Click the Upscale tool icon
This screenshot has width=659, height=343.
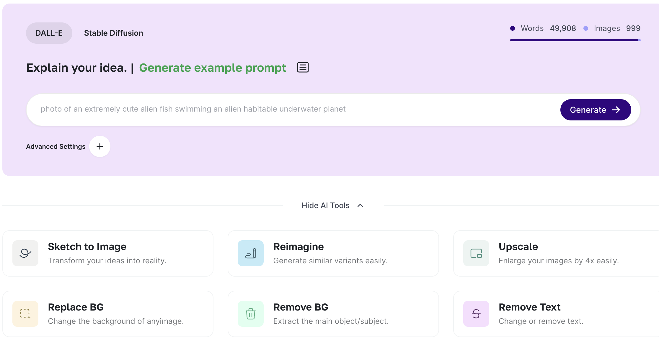point(476,253)
